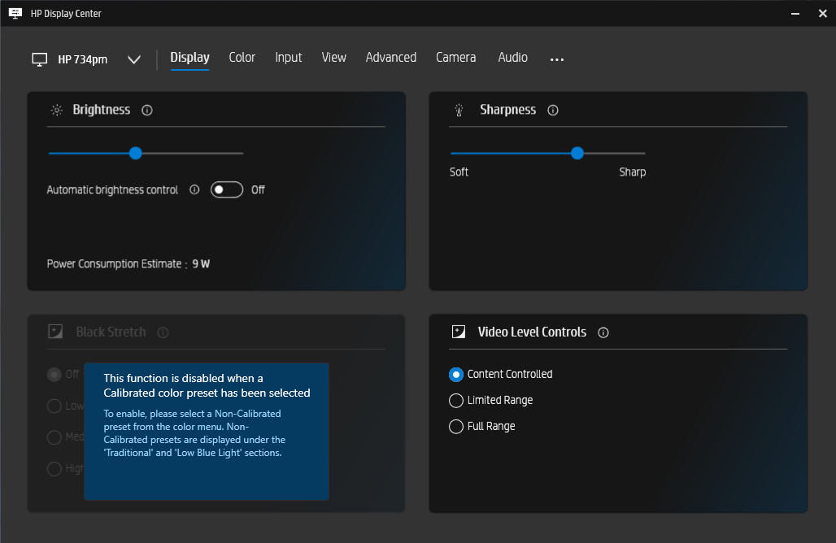Screen dimensions: 836x543
Task: Select the HP 734pm monitor name
Action: point(83,59)
